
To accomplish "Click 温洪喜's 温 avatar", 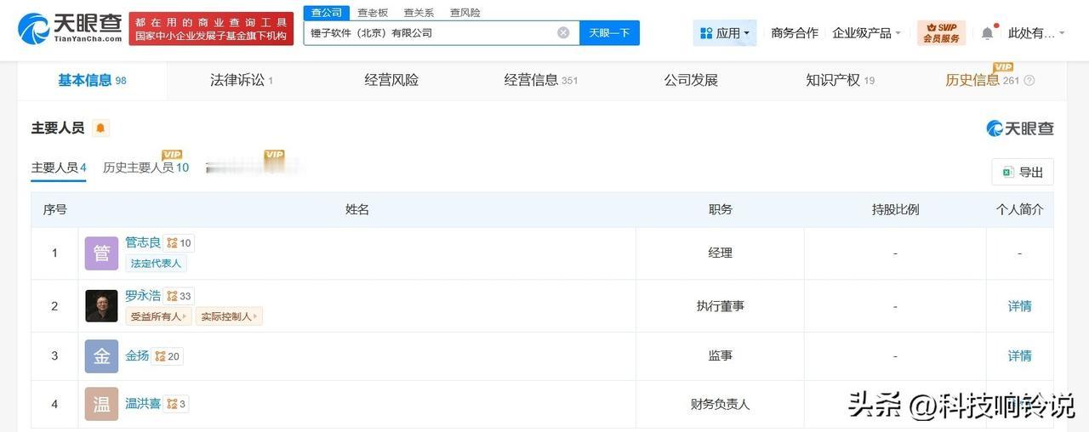I will click(101, 404).
